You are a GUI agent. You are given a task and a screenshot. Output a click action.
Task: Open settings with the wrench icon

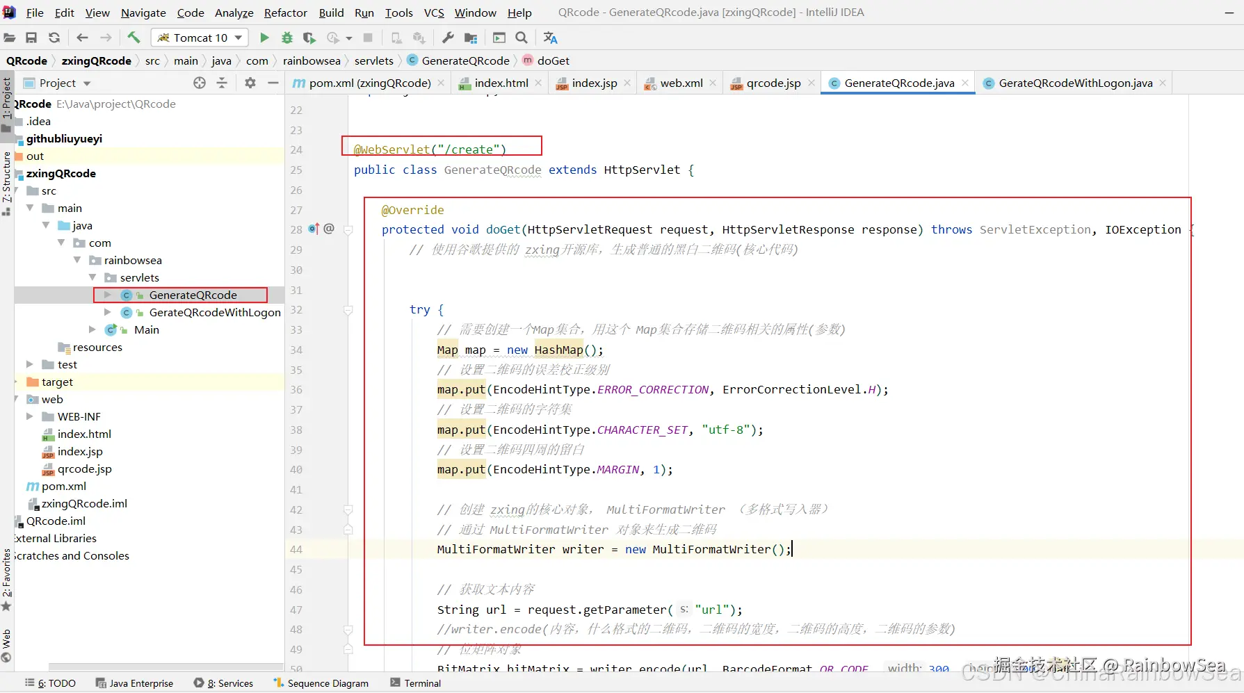[x=448, y=38]
